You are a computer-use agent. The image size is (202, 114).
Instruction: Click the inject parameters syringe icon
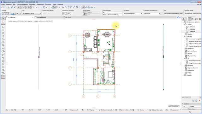(x=15, y=8)
